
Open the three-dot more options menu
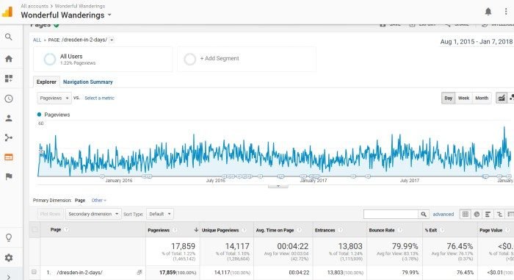pos(506,12)
